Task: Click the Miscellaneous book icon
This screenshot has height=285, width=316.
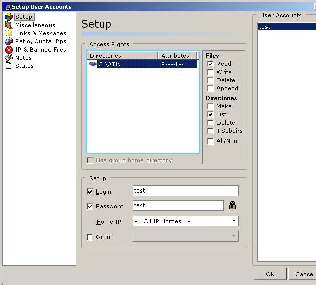Action: (x=9, y=25)
